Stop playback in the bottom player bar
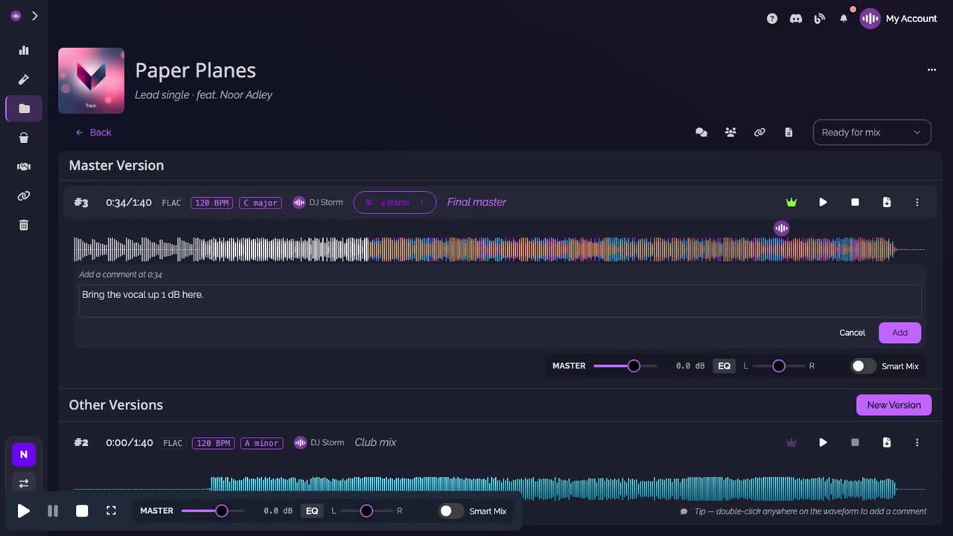 click(x=82, y=511)
